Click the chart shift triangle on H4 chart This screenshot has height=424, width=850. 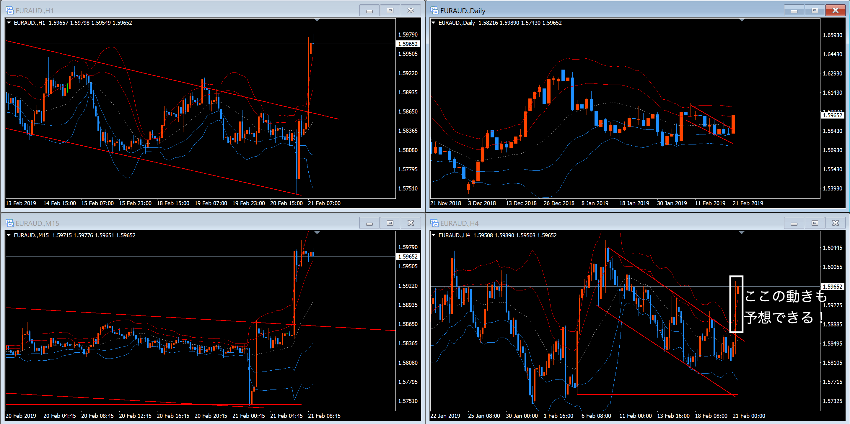[742, 233]
